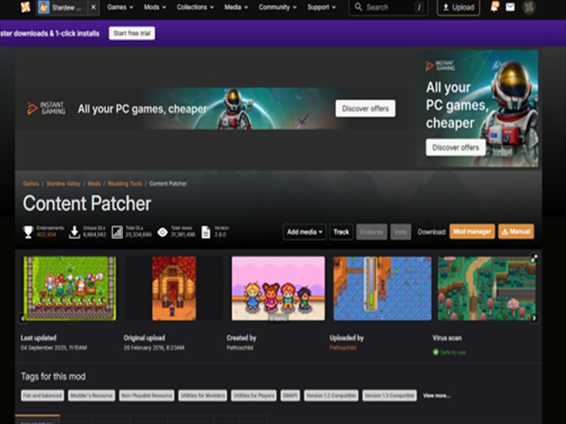566x424 pixels.
Task: Click the Endorsements trophy icon
Action: point(28,232)
